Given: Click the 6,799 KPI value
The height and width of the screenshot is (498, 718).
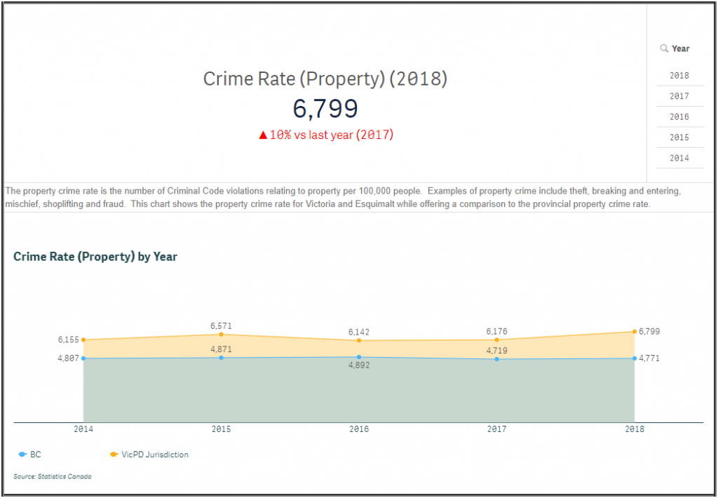Looking at the screenshot, I should point(325,109).
